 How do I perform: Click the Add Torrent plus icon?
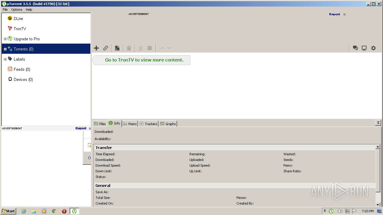[96, 48]
